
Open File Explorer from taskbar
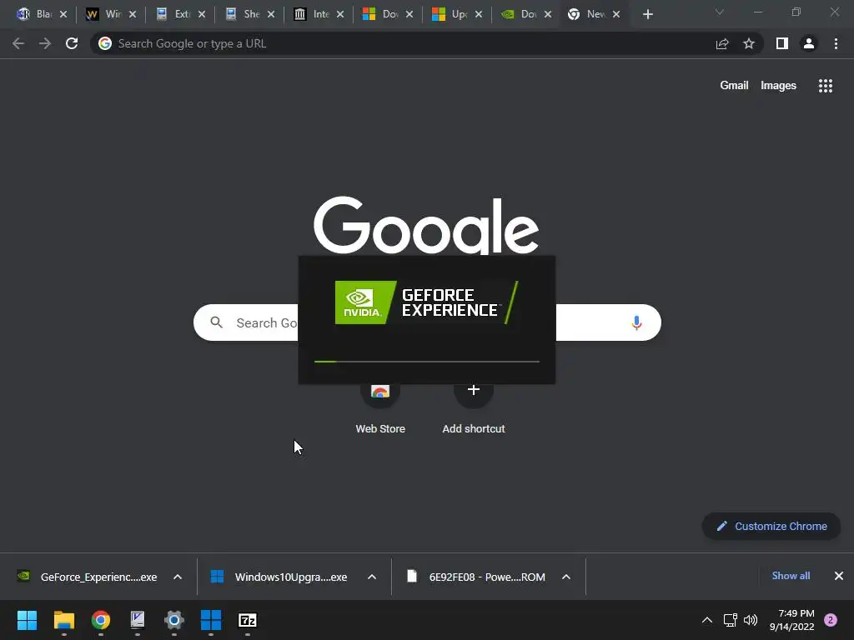tap(63, 620)
